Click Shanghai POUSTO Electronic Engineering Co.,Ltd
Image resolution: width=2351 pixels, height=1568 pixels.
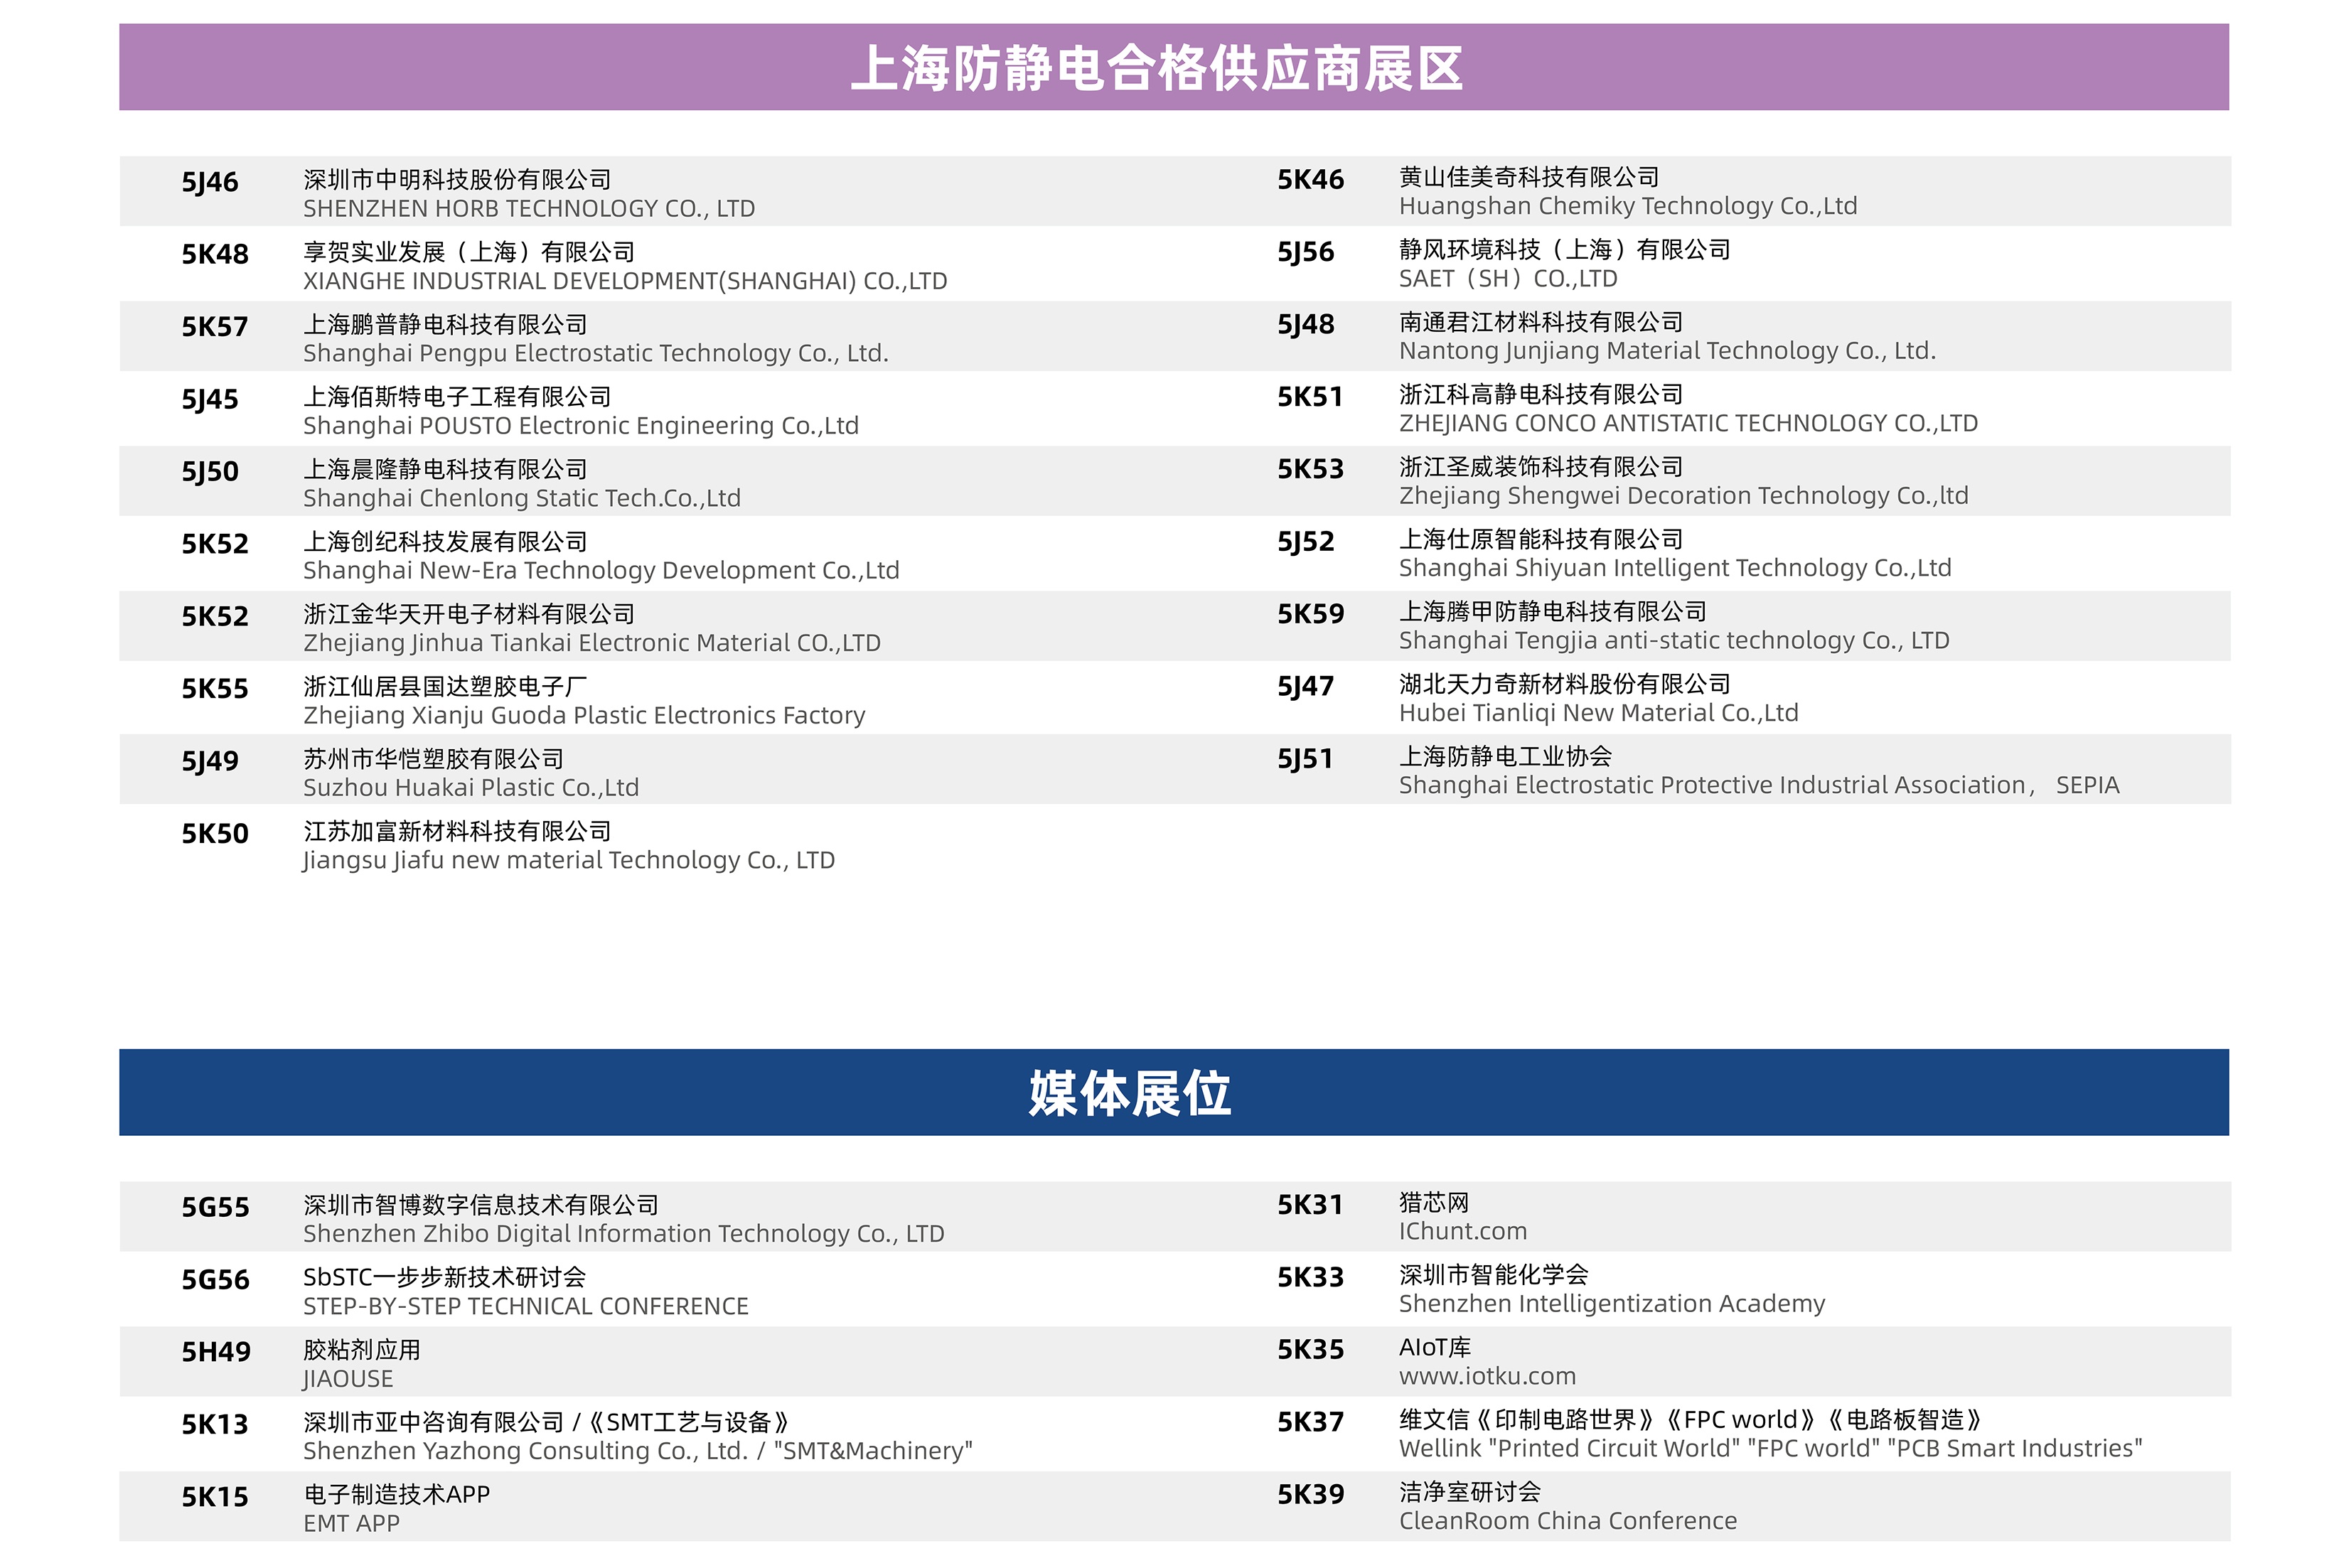click(581, 426)
